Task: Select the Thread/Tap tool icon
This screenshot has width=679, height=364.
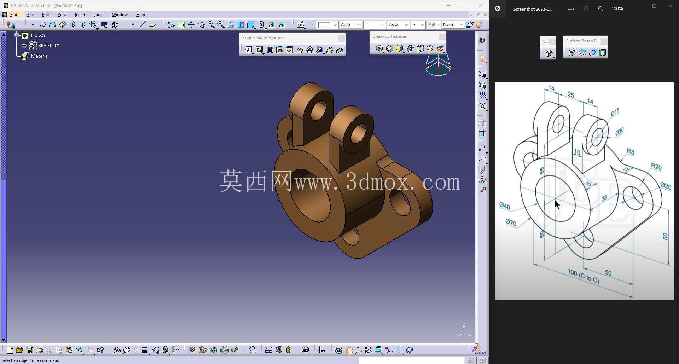Action: point(430,48)
